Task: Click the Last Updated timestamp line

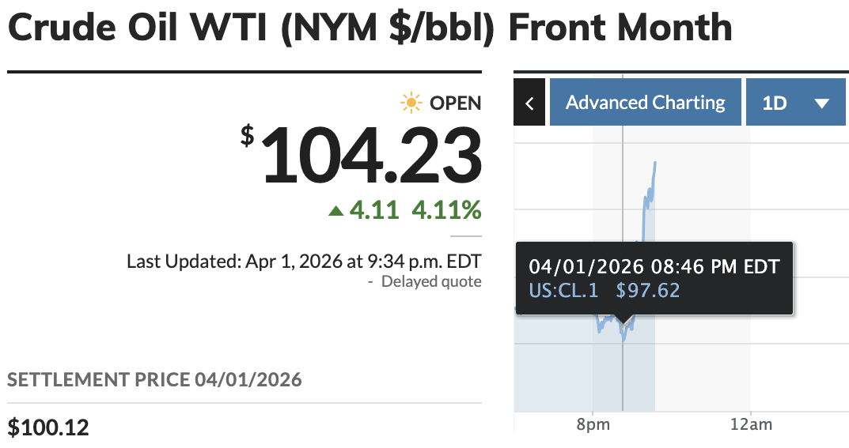Action: pos(304,262)
